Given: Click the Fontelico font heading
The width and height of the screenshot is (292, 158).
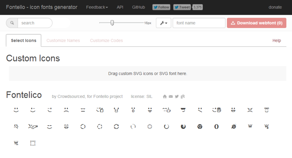Looking at the screenshot, I should tap(24, 95).
